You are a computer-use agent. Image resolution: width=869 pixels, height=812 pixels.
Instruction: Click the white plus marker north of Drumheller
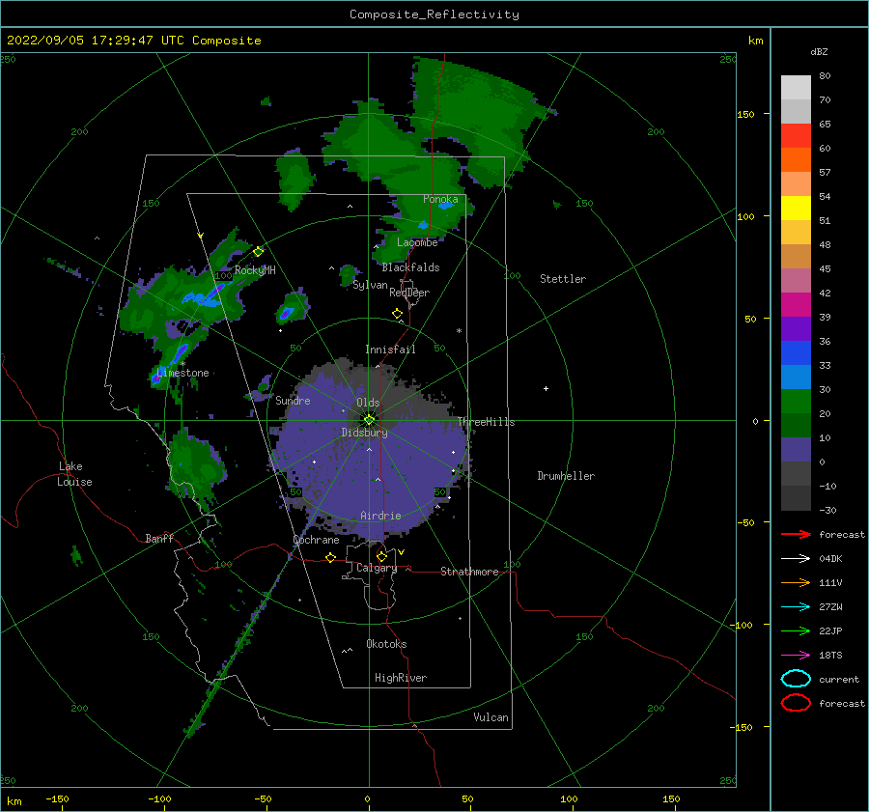546,388
